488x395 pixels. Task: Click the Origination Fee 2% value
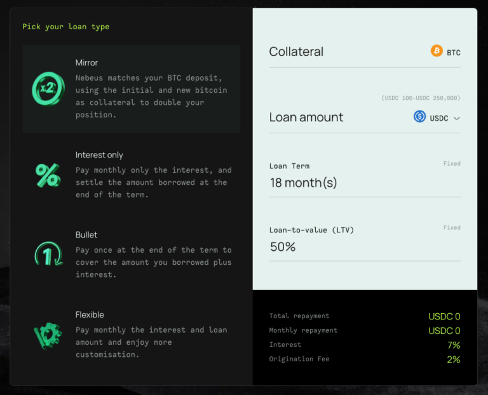(453, 359)
